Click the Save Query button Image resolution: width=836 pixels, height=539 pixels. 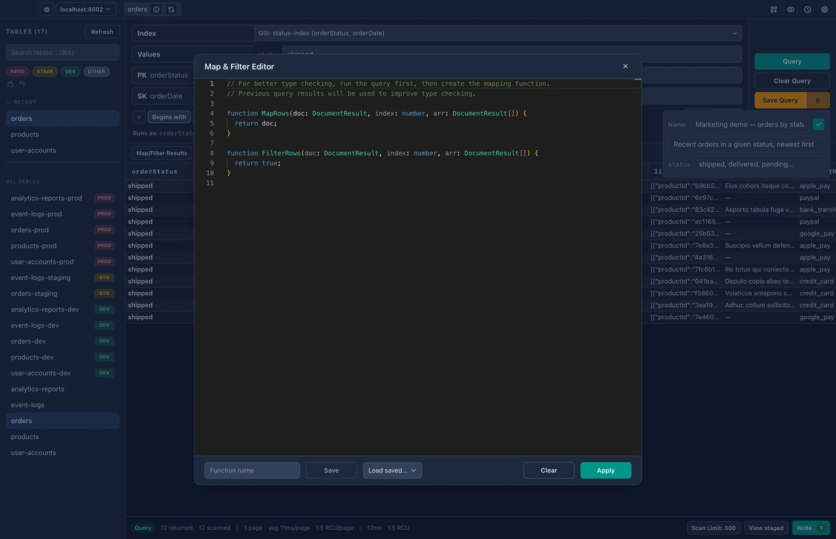780,100
